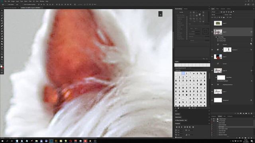Screen dimensions: 255x143
Task: Show the hidden top layer with green thumbnail
Action: click(212, 23)
